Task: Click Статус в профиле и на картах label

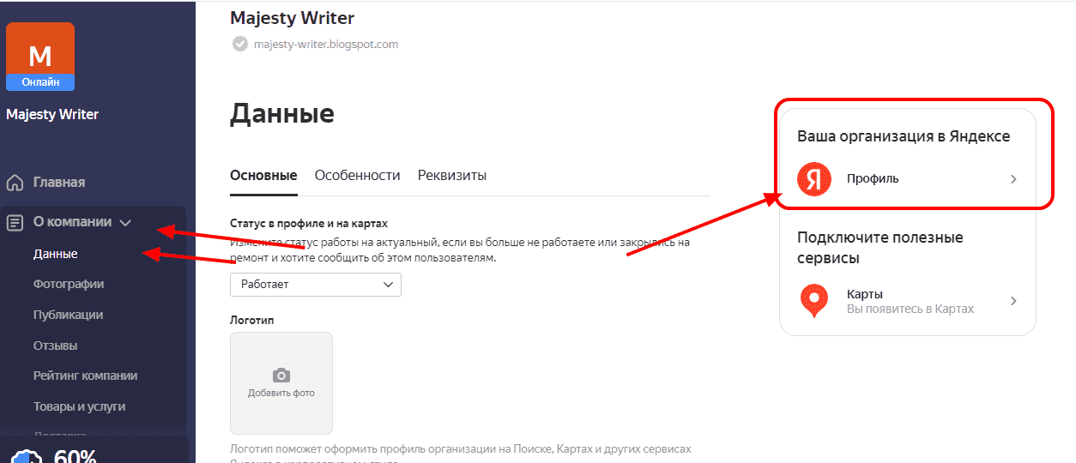Action: pos(309,223)
